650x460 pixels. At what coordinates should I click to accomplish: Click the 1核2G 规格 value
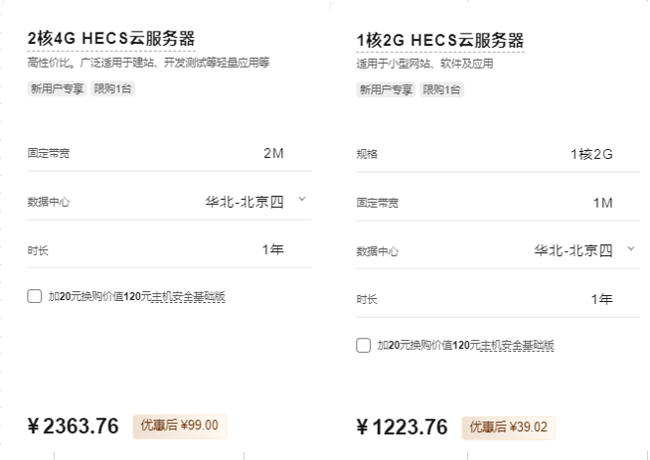pos(591,154)
